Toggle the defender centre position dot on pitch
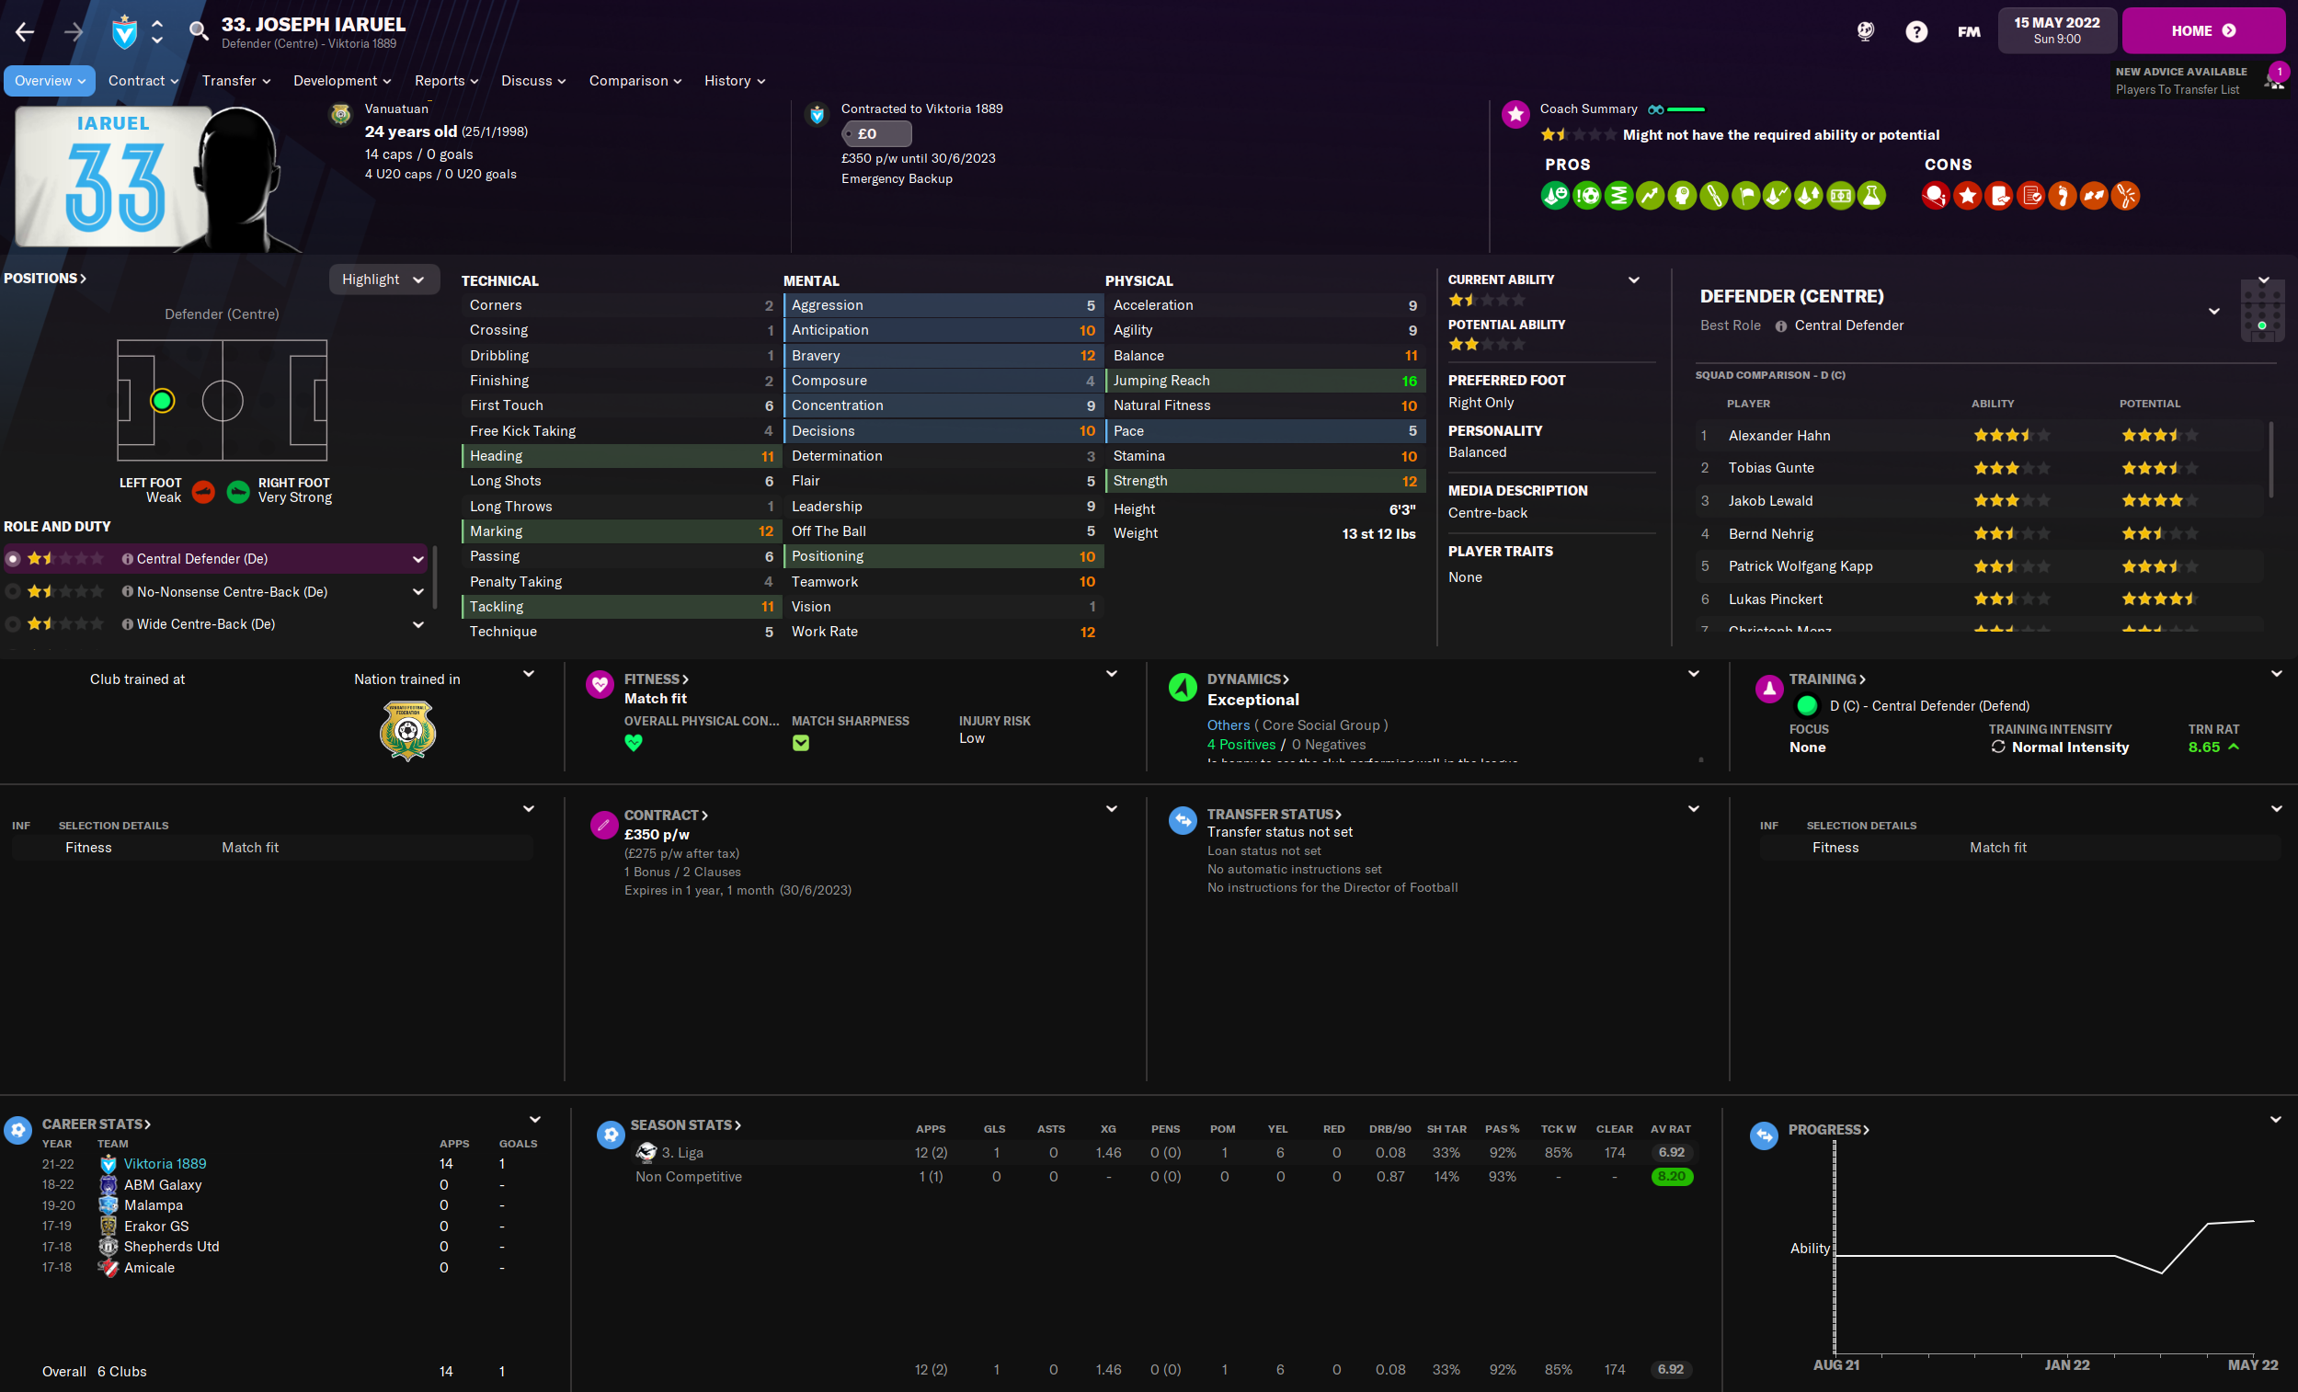Screen dimensions: 2298x1392 point(162,401)
